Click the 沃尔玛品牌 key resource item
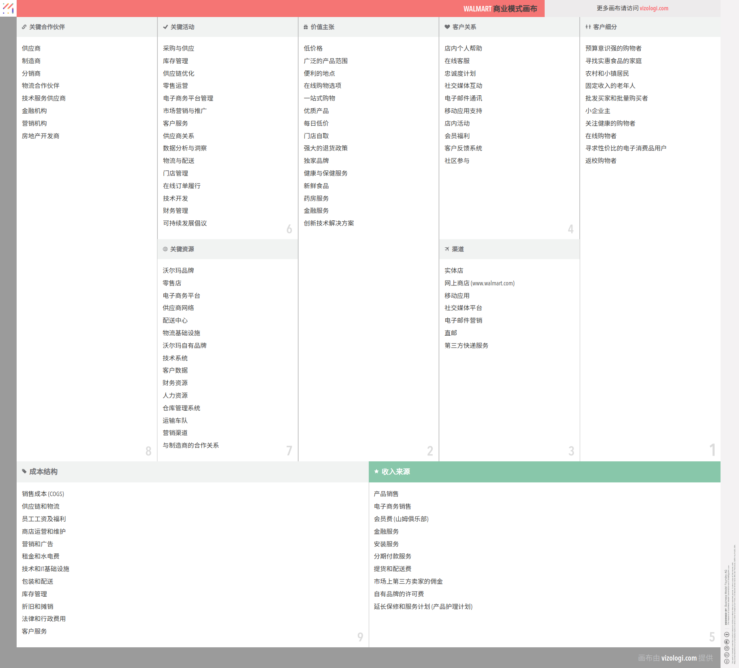Image resolution: width=739 pixels, height=668 pixels. (x=178, y=271)
